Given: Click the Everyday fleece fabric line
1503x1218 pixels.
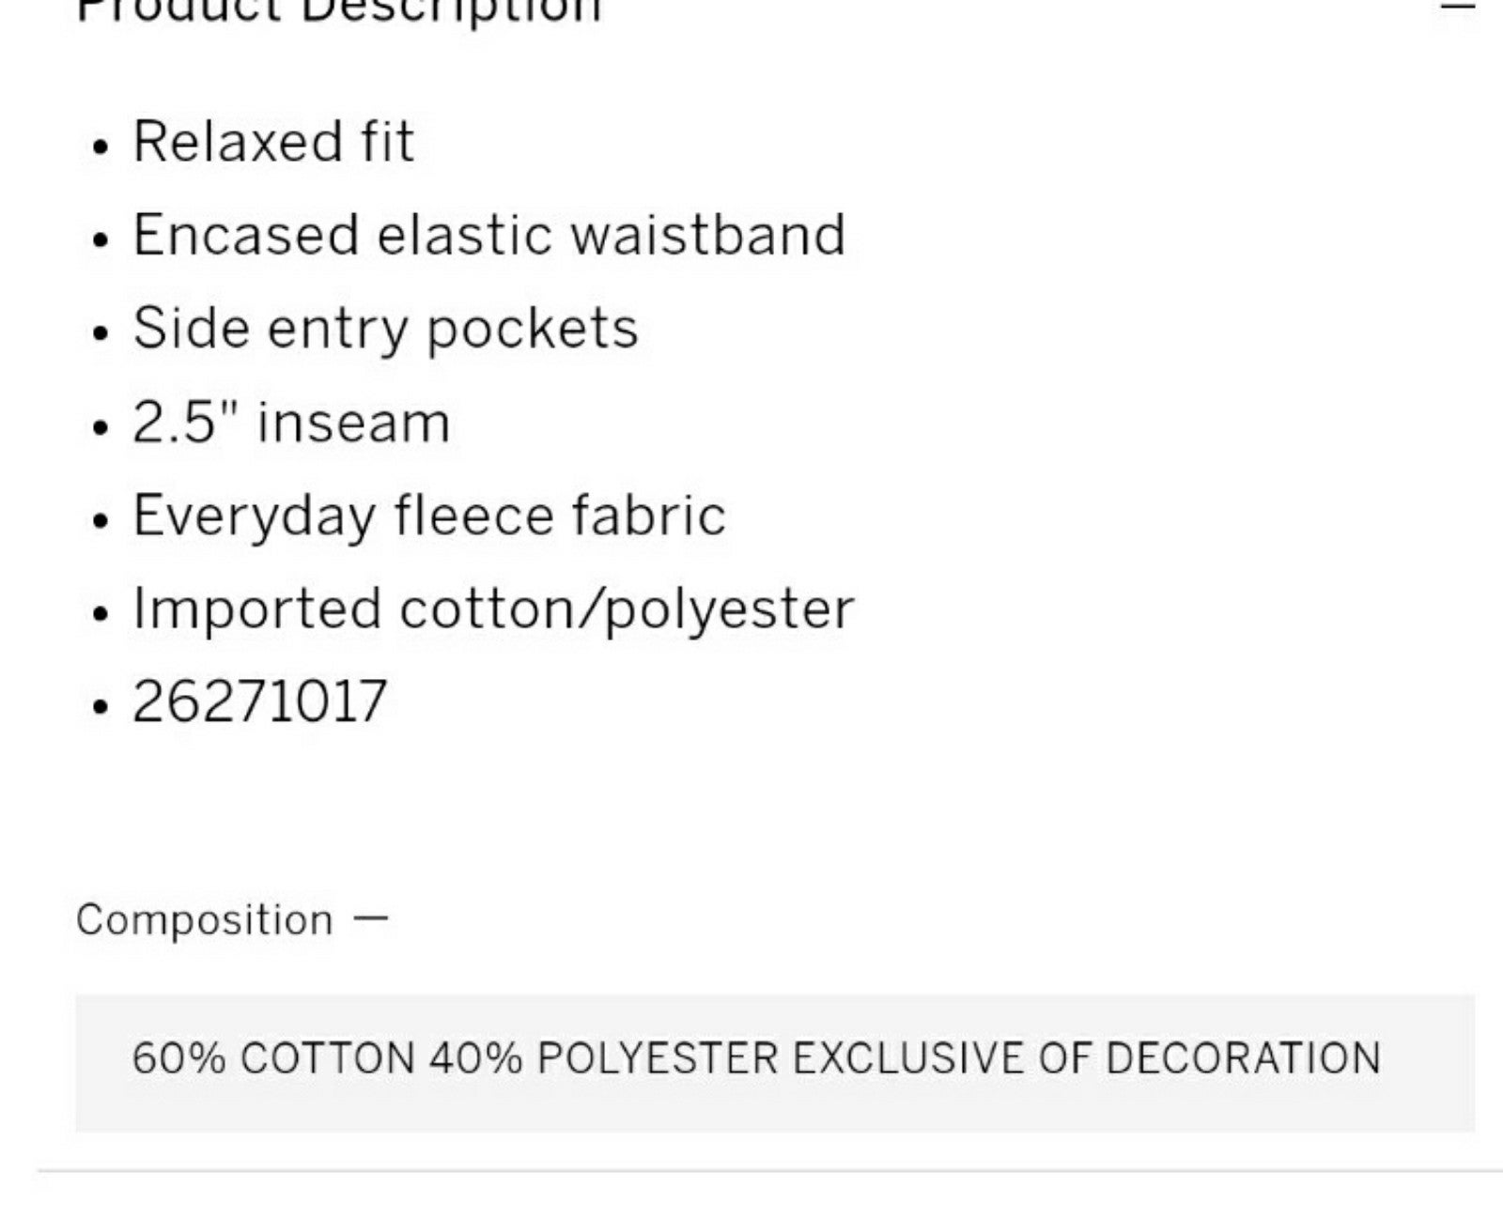Looking at the screenshot, I should tap(429, 516).
